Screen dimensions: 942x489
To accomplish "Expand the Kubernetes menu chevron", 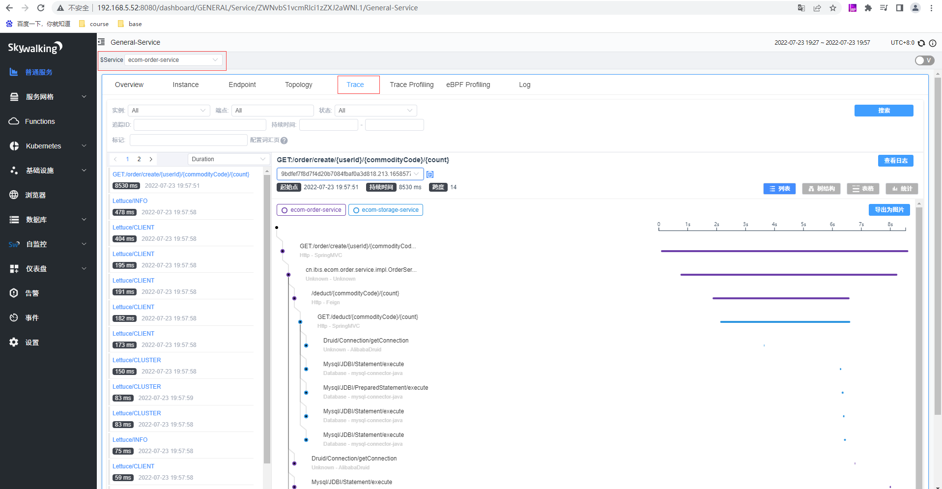I will 84,146.
